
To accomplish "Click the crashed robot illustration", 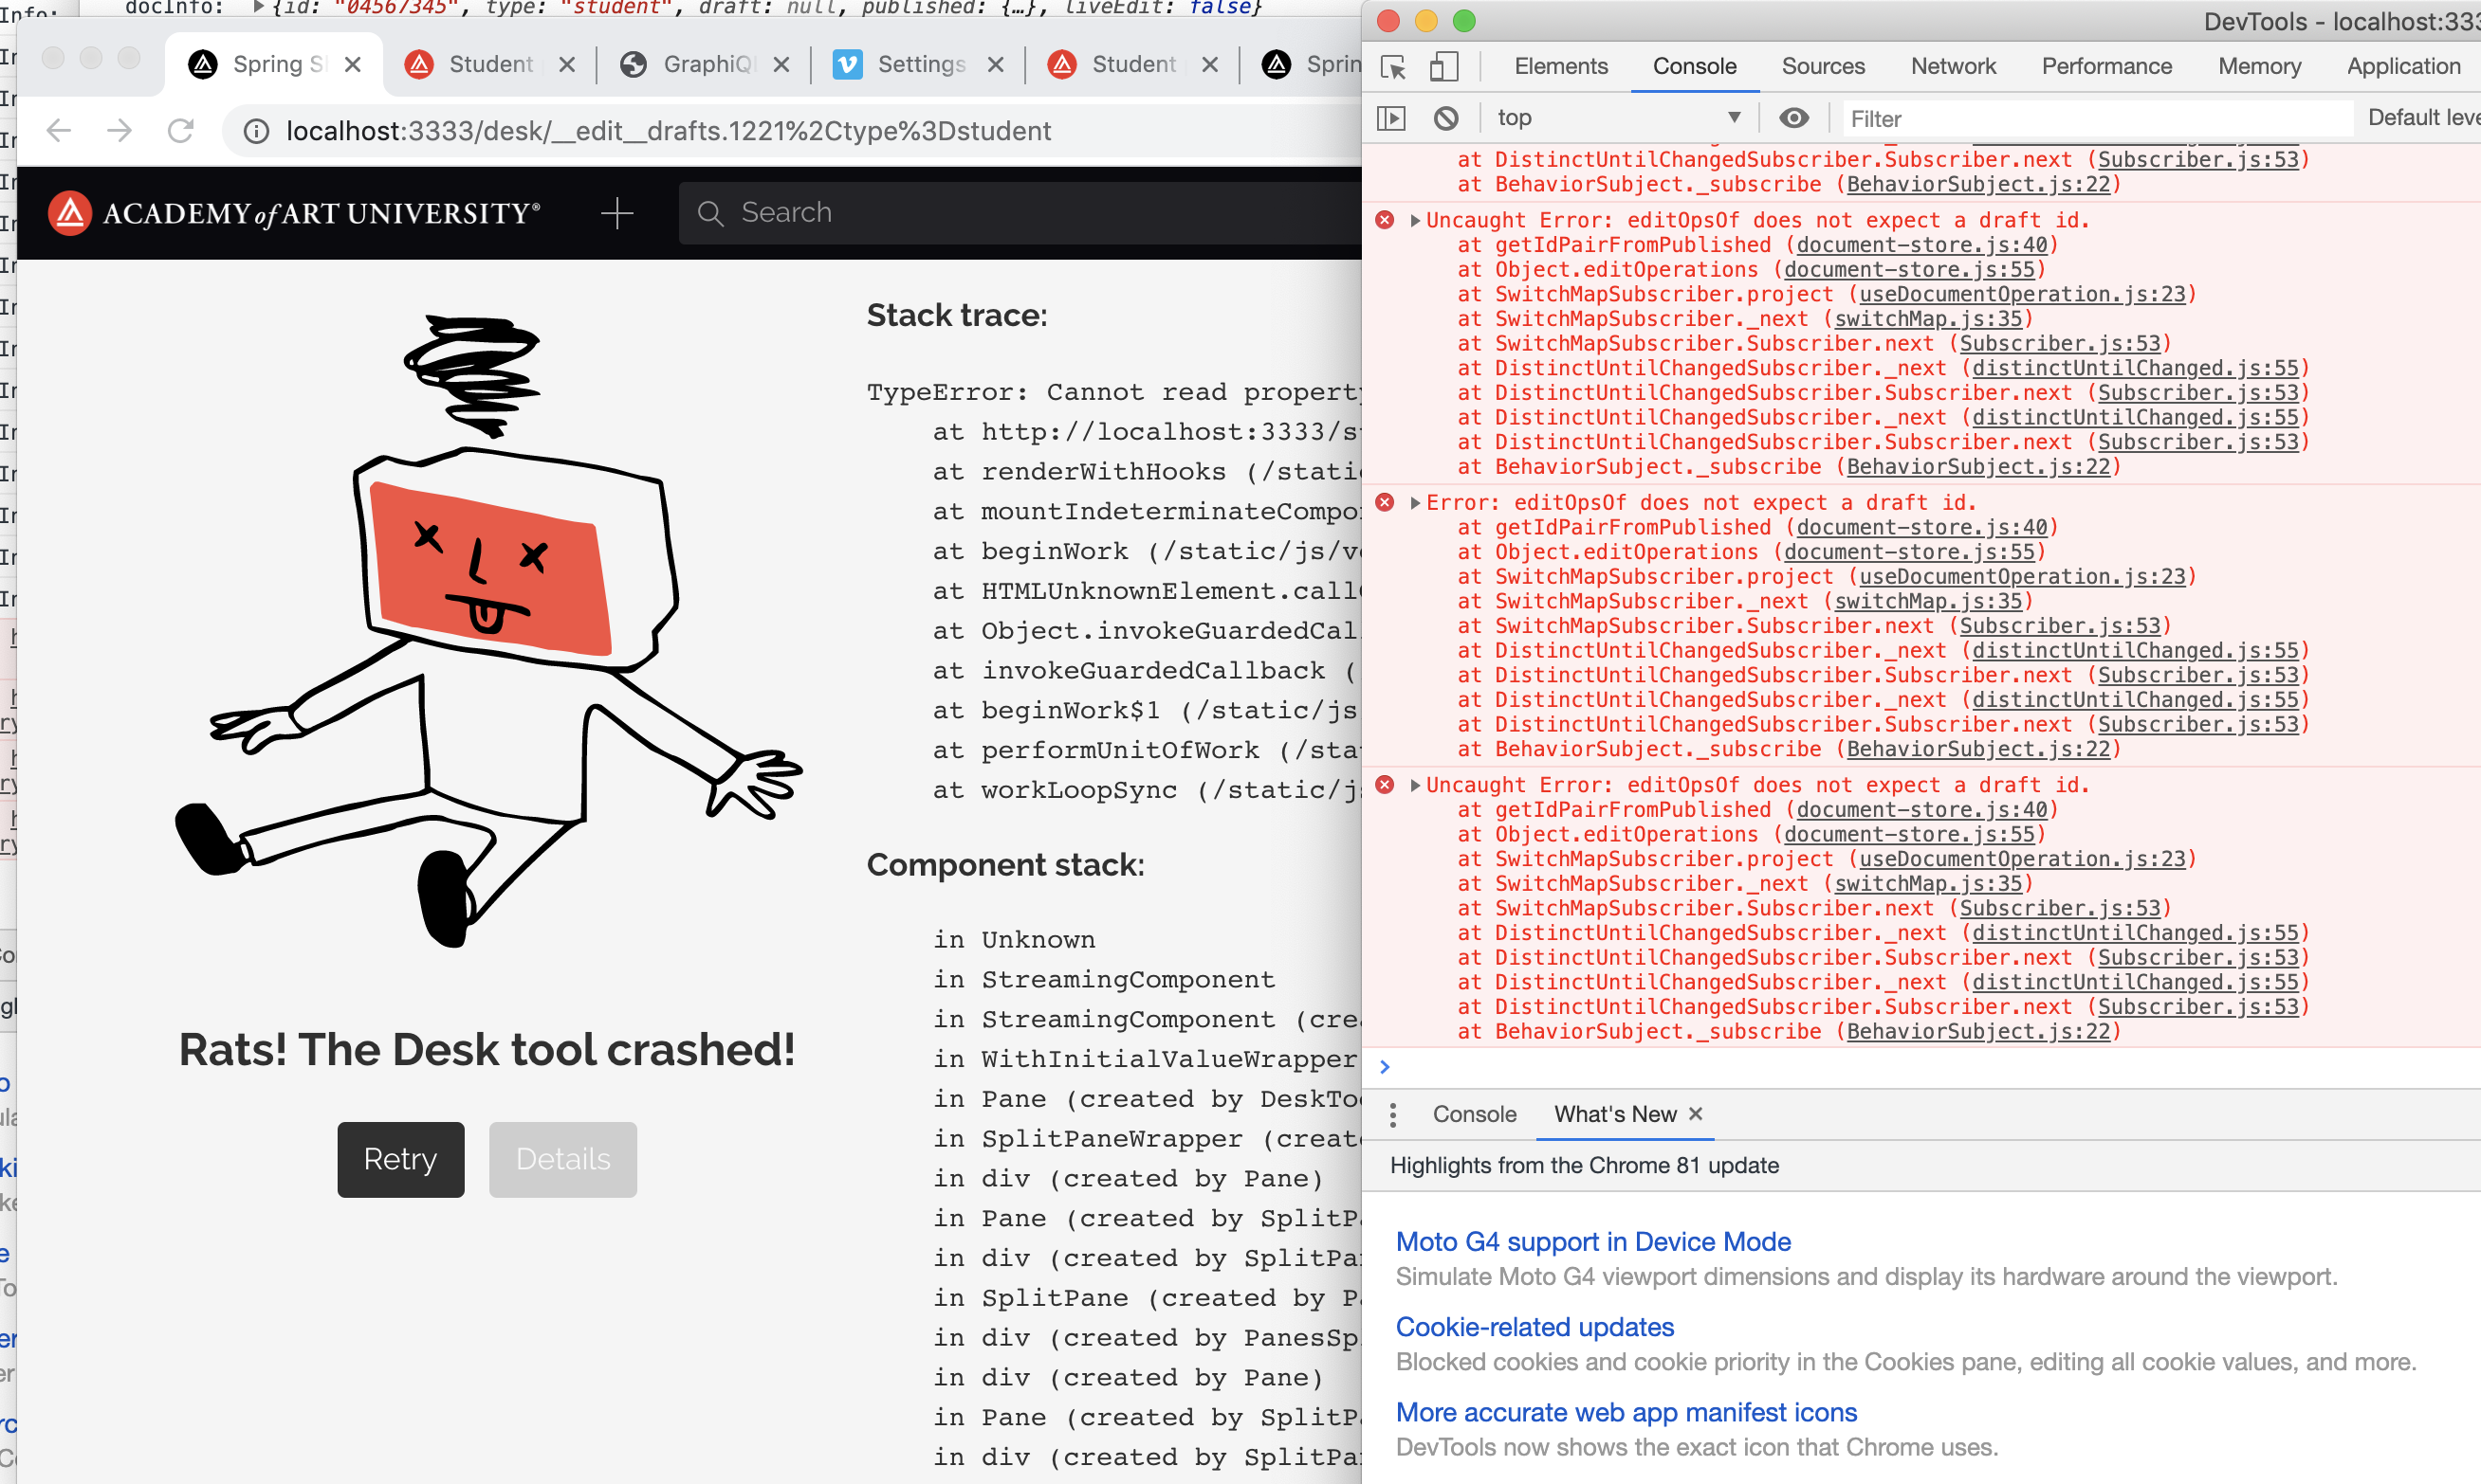I will pyautogui.click(x=487, y=630).
